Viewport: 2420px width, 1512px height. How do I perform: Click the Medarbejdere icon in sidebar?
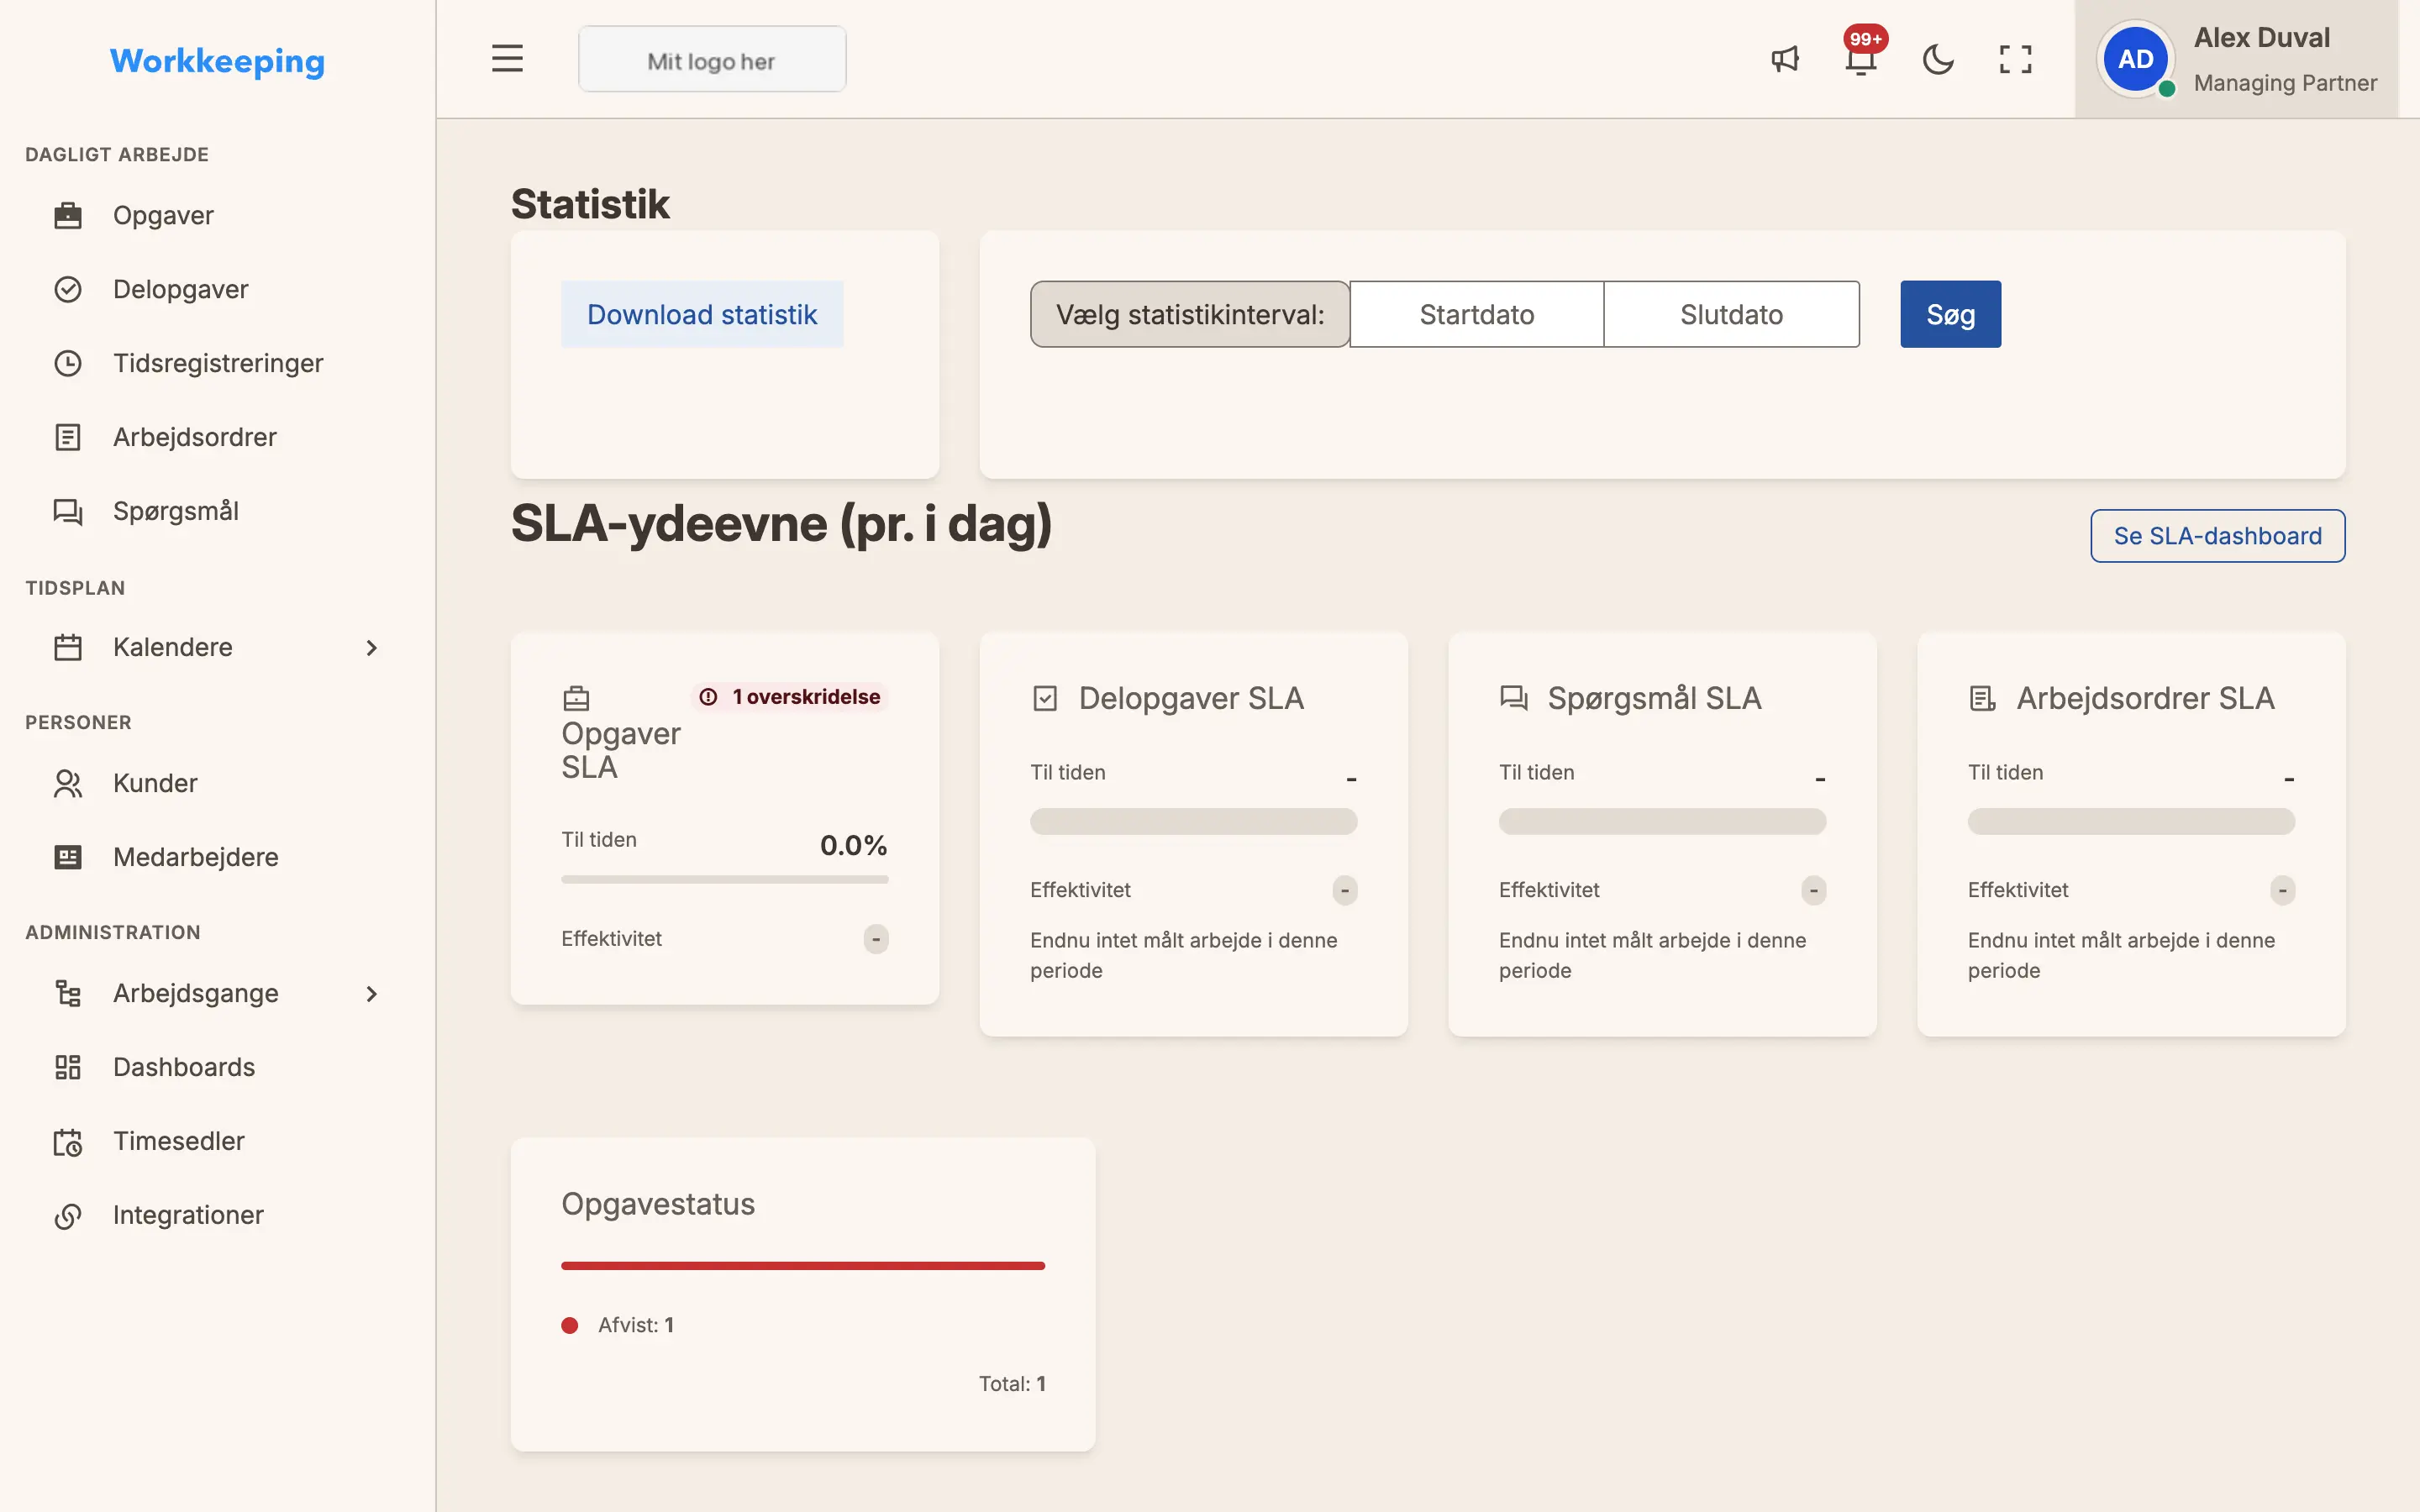(x=68, y=857)
